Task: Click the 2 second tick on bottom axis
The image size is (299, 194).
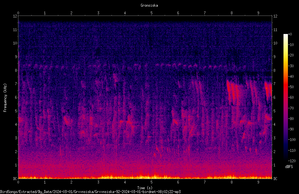Action: (71, 182)
